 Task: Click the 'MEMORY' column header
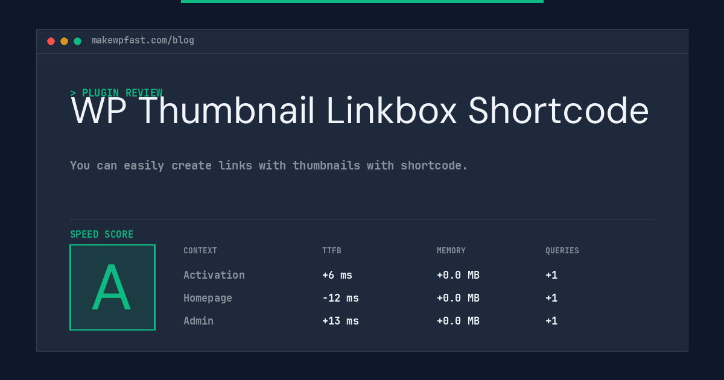(451, 251)
